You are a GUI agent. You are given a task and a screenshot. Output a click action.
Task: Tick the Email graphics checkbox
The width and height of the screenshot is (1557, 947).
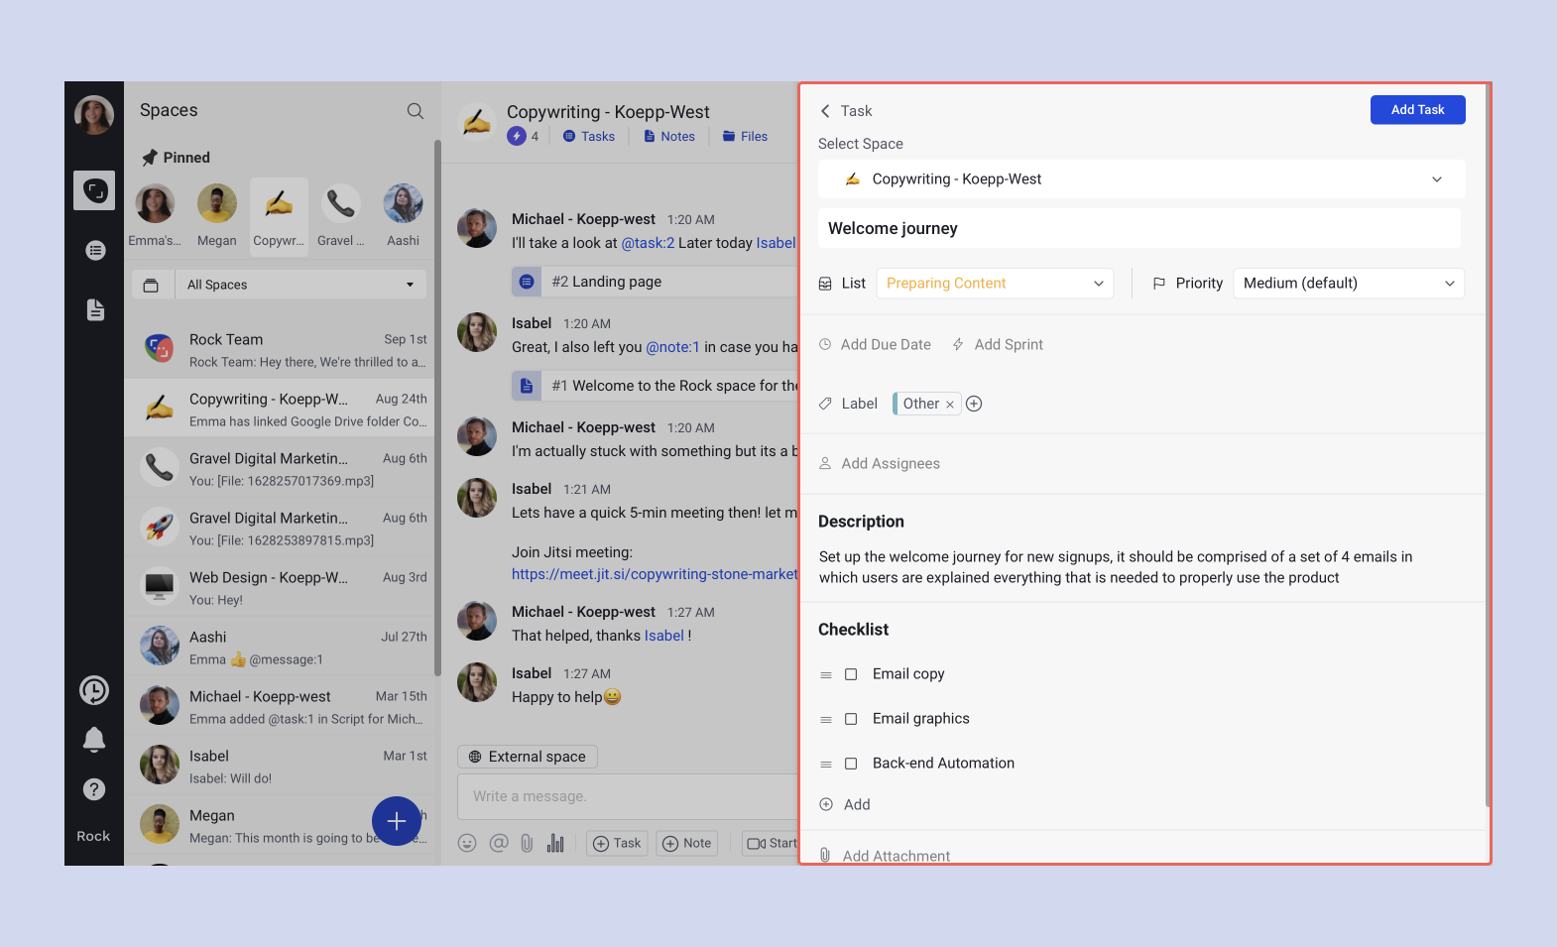[851, 719]
